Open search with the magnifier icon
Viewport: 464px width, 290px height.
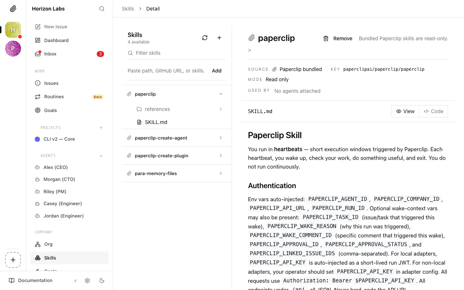102,9
